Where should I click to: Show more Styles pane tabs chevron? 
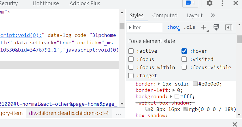[213, 15]
